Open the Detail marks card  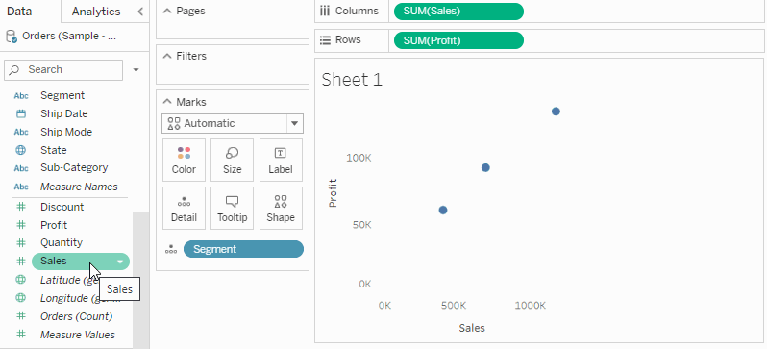(x=184, y=208)
